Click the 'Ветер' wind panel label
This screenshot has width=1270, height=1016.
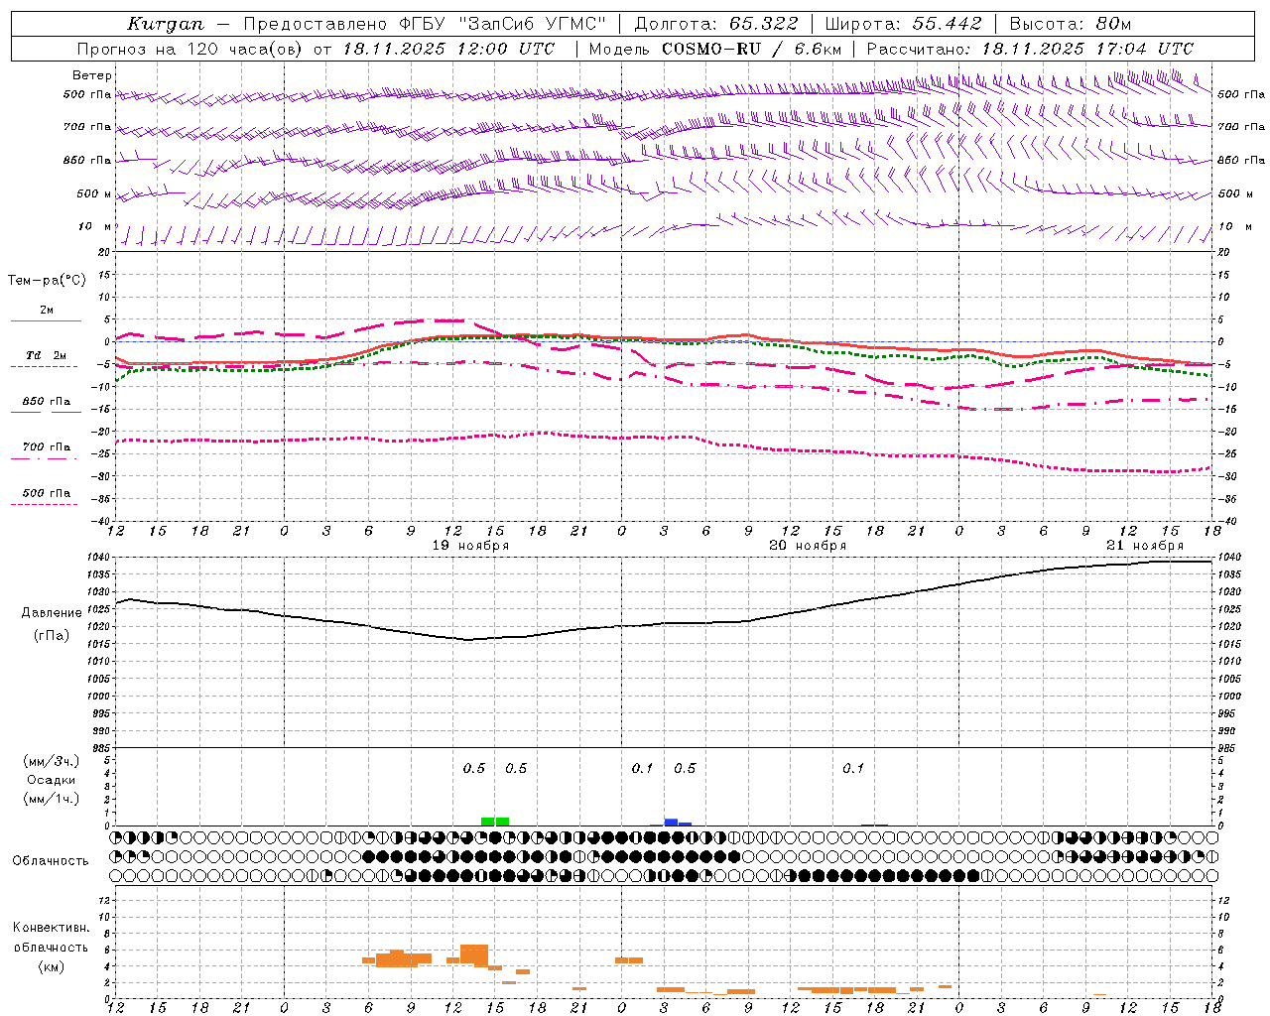point(92,75)
